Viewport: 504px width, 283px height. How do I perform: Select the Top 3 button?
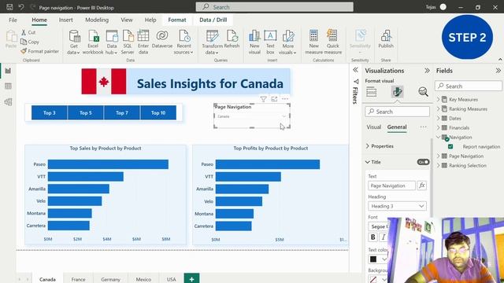point(49,112)
